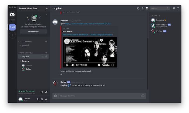Open the help question mark icon
189x113 pixels.
click(x=178, y=8)
